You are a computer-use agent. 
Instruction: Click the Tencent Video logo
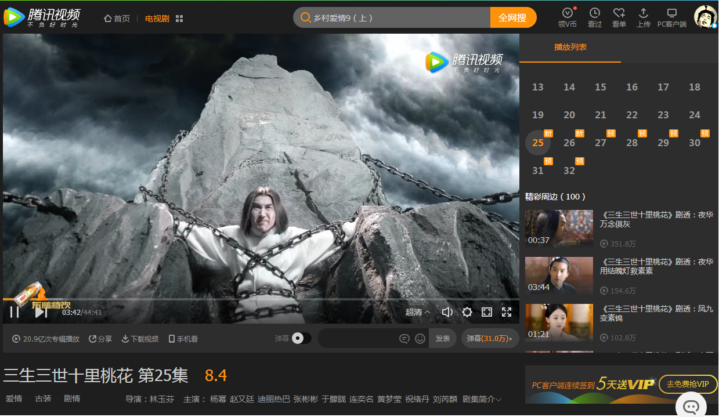(x=42, y=17)
